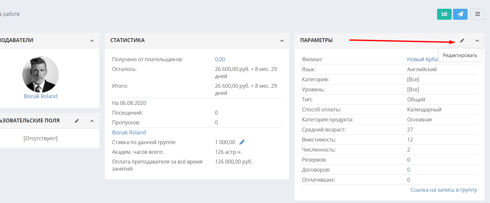This screenshot has width=490, height=203.
Task: Click the Вместимость value 12
Action: (410, 140)
